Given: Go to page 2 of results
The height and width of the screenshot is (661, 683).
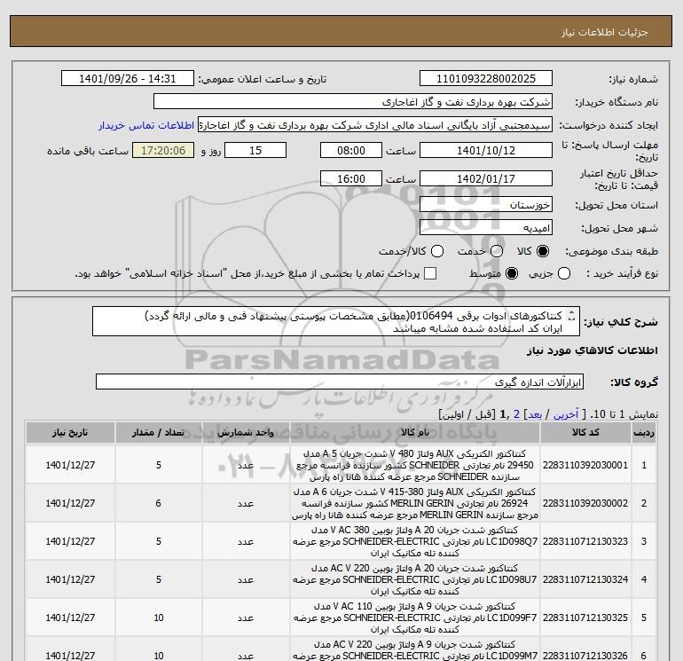Looking at the screenshot, I should point(516,414).
